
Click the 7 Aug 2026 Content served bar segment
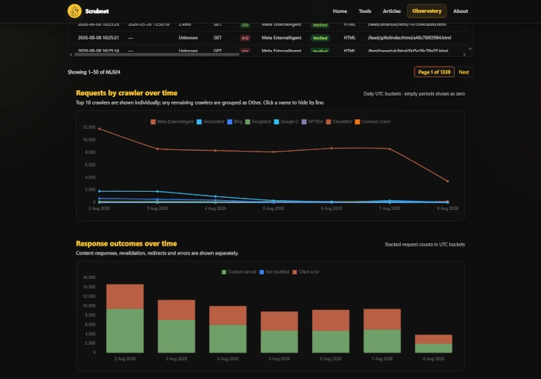pyautogui.click(x=382, y=341)
